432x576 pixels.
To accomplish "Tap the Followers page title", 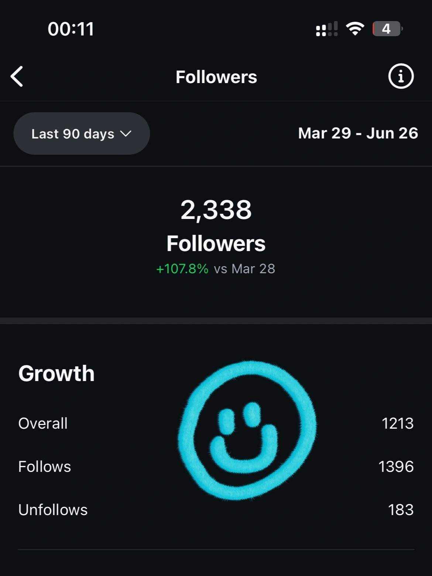I will pos(216,77).
